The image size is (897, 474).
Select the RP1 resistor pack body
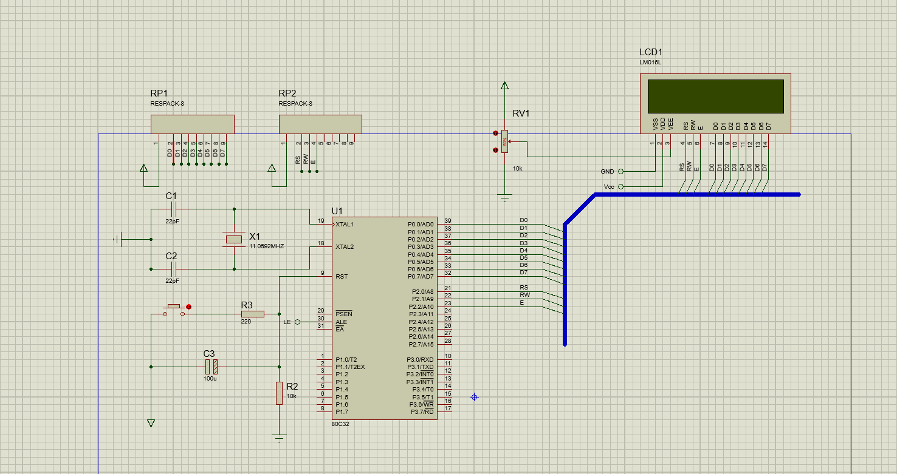193,124
